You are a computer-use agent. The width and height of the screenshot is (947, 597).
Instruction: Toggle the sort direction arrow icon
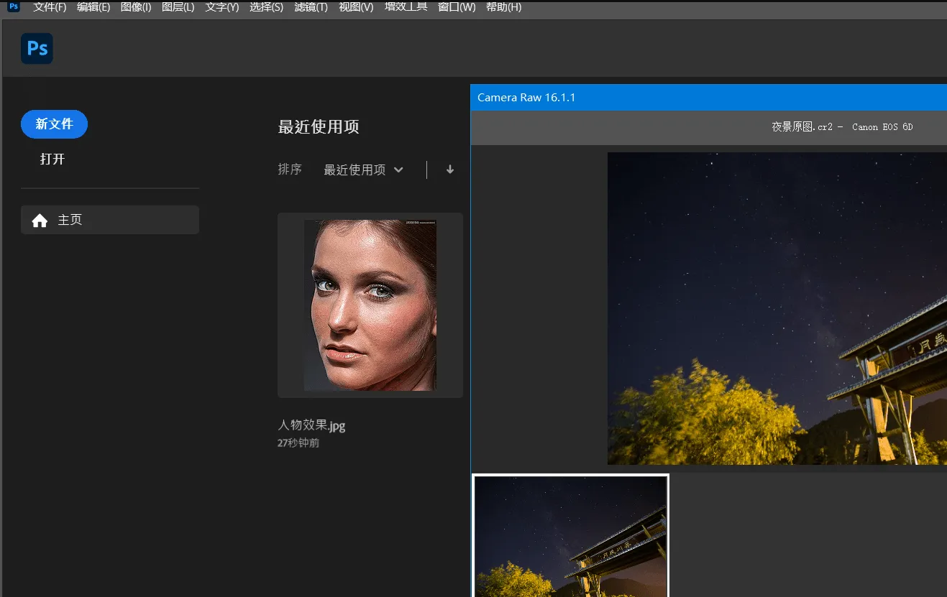[449, 170]
